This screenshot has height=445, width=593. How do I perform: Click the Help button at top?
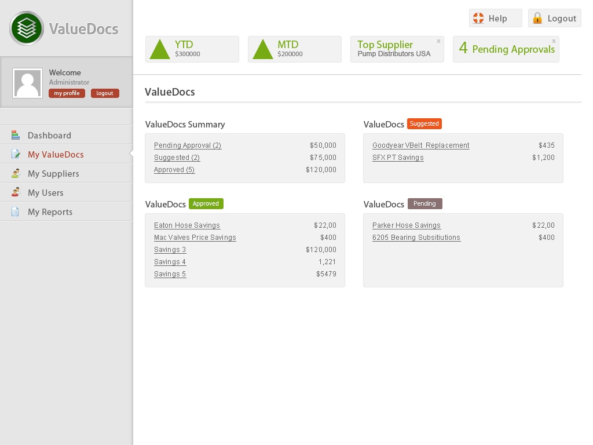point(495,19)
